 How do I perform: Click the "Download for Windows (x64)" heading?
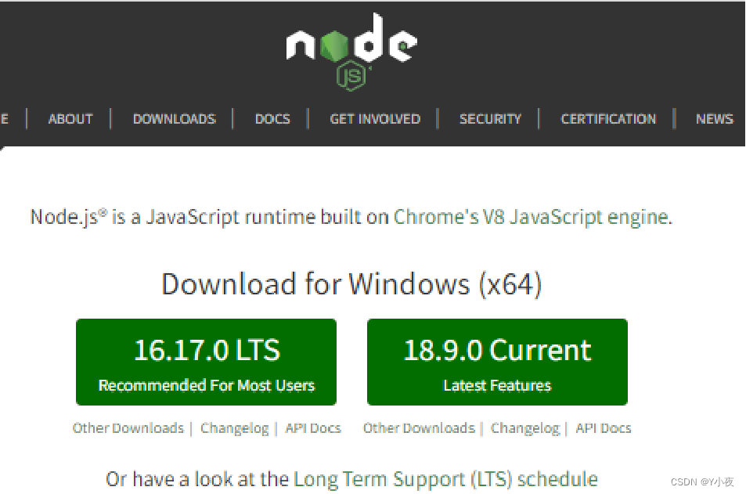point(351,284)
